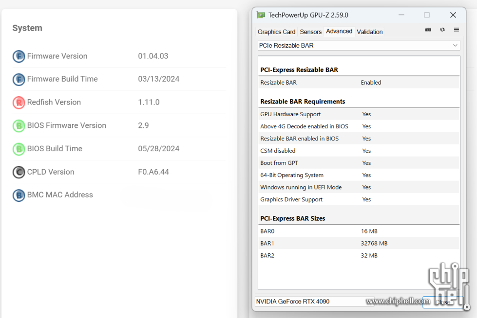The width and height of the screenshot is (477, 318).
Task: Click BIOS firmware version value 2.9
Action: tap(143, 125)
